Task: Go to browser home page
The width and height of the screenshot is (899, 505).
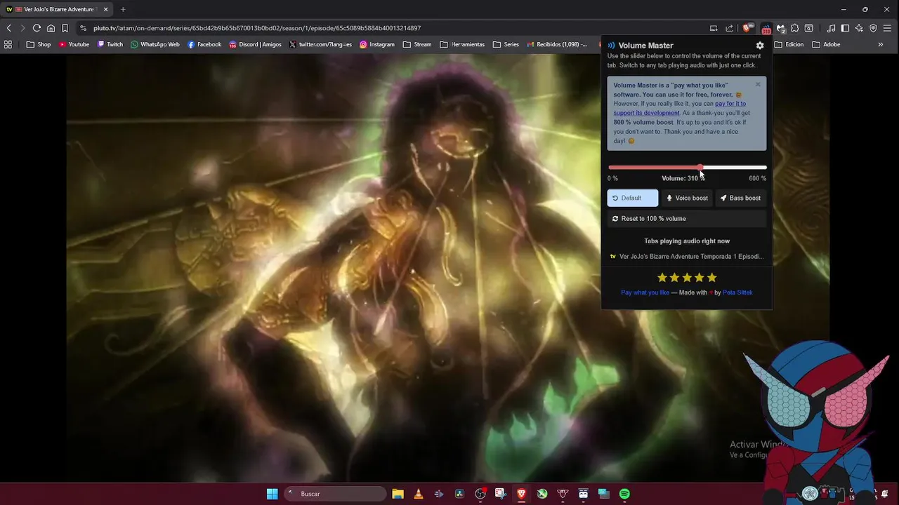Action: (x=51, y=28)
